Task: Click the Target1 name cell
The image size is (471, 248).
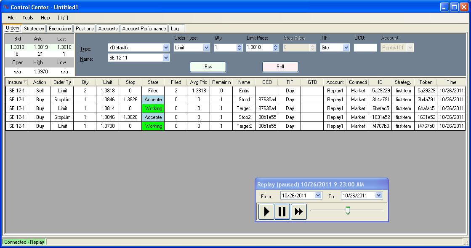Action: pyautogui.click(x=244, y=108)
